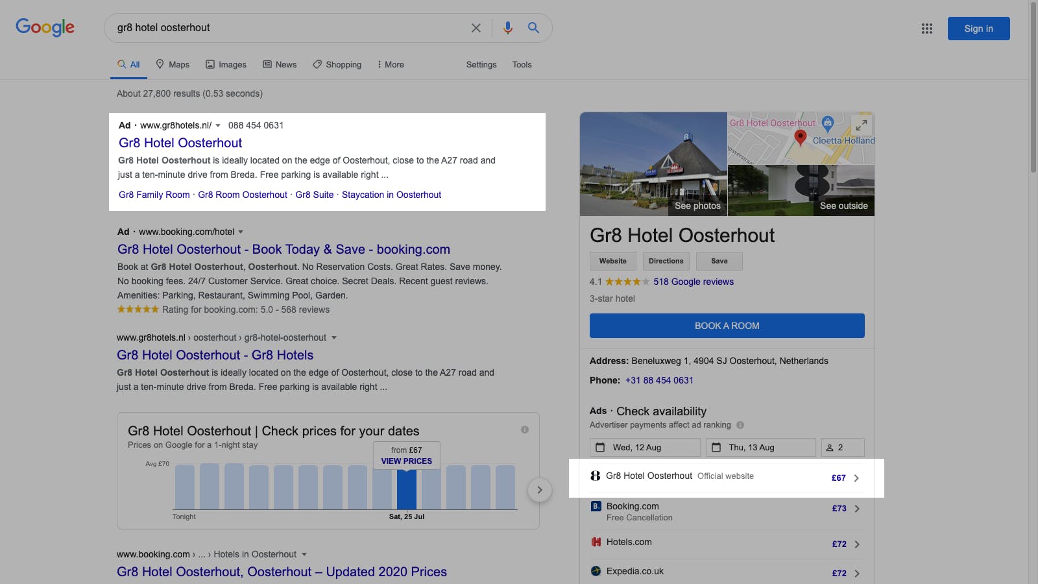1038x584 pixels.
Task: Click the Website button in hotel panel
Action: [613, 261]
